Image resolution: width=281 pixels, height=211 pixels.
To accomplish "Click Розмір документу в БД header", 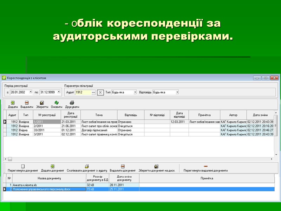I will click(x=98, y=178).
